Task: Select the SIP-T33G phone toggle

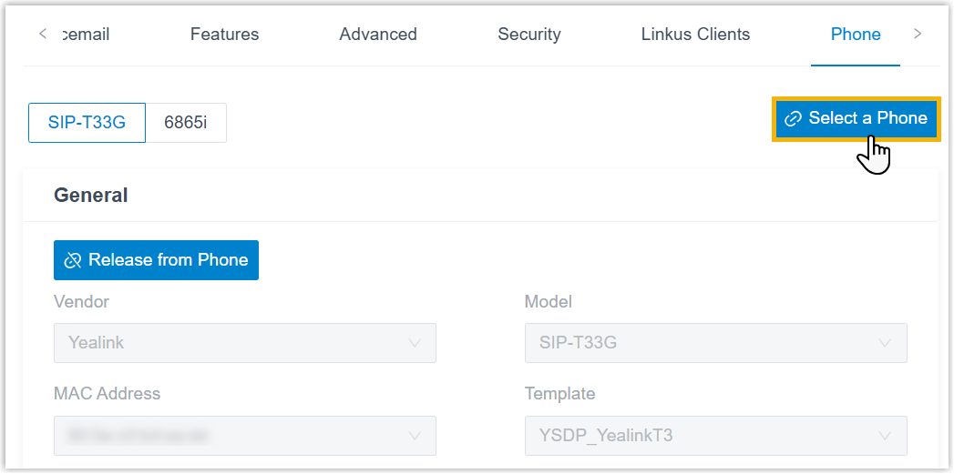Action: point(87,123)
